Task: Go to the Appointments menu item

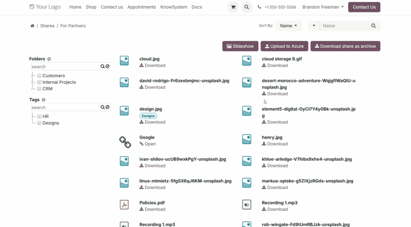Action: click(141, 7)
